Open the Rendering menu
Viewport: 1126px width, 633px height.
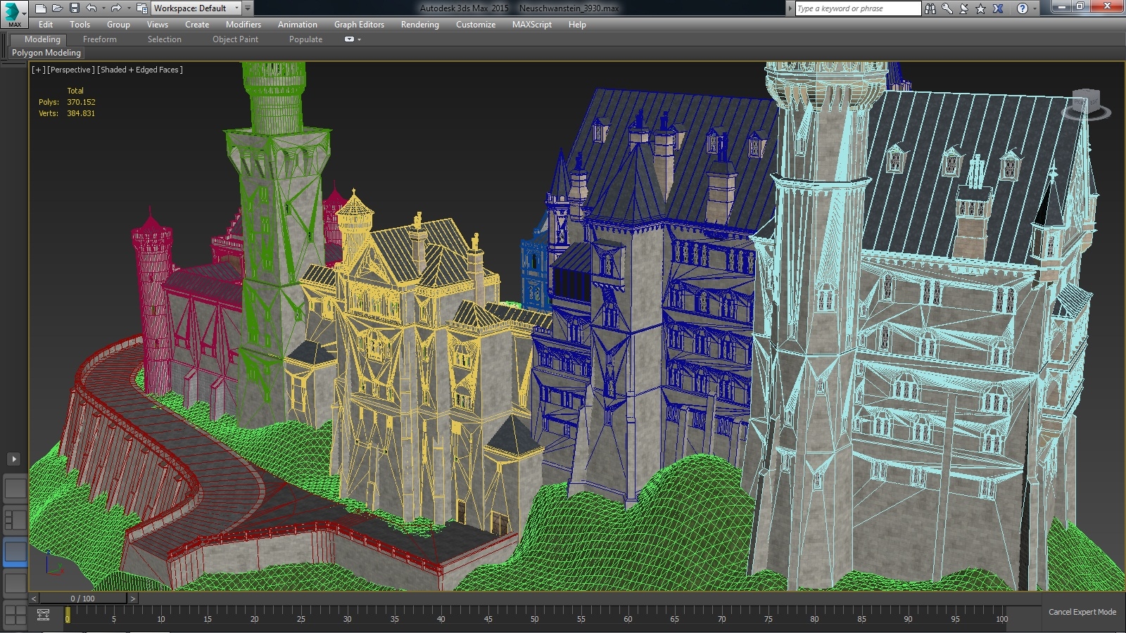(x=419, y=25)
